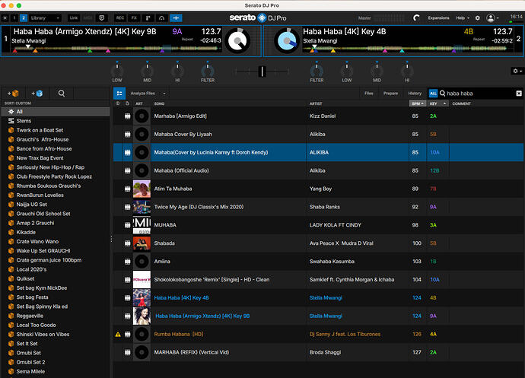
Task: Sort by the KEY column header
Action: 437,103
